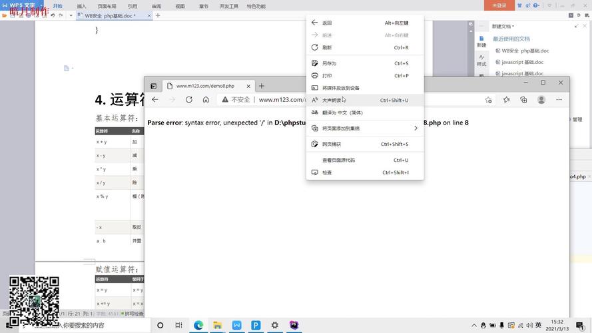Click the Edge tab actions icon
Image resolution: width=592 pixels, height=333 pixels.
[x=154, y=86]
